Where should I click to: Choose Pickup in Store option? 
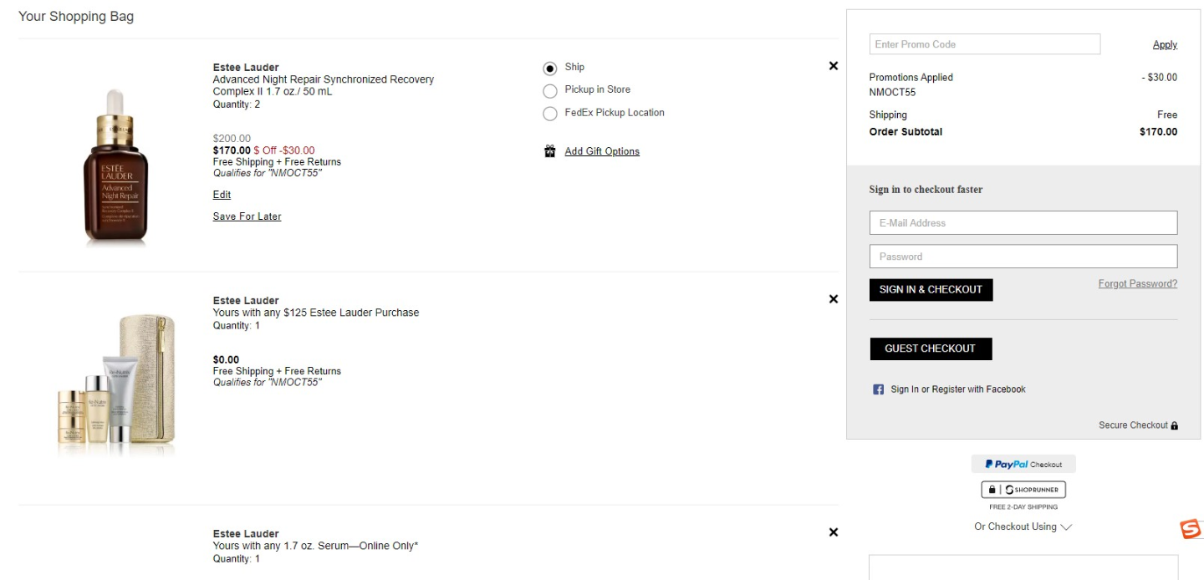point(550,91)
